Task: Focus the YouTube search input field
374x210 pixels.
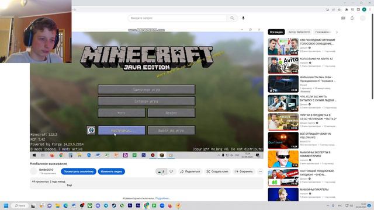Action: click(x=177, y=18)
